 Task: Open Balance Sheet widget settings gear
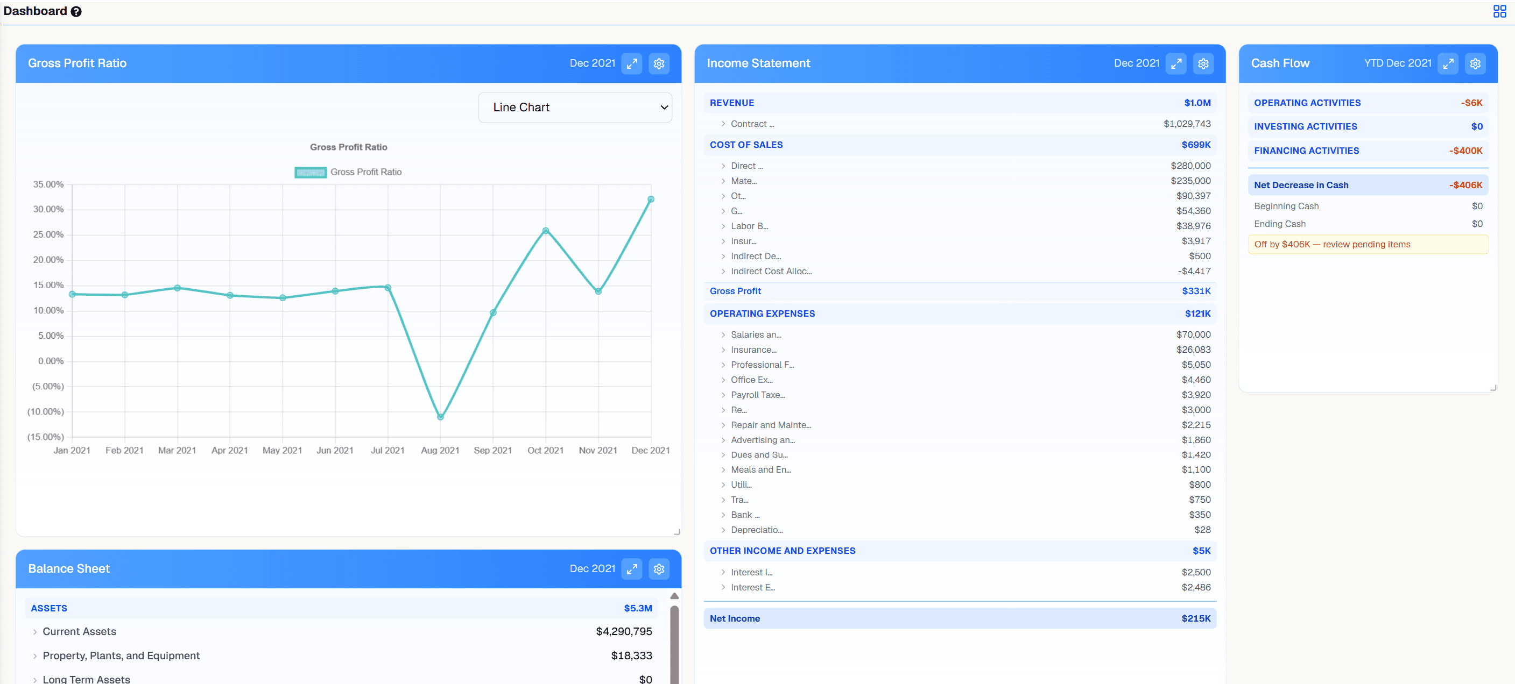pos(659,569)
